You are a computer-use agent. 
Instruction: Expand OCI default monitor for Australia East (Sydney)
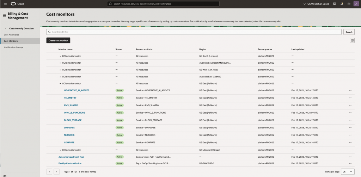60,77
